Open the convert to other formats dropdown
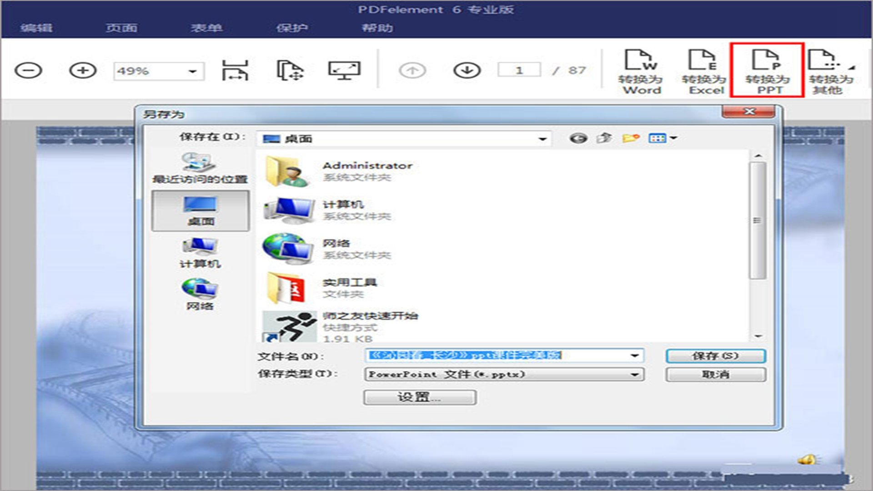 tap(830, 70)
